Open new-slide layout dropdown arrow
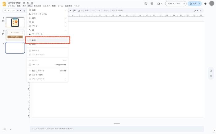The width and height of the screenshot is (216, 134). 21,10
